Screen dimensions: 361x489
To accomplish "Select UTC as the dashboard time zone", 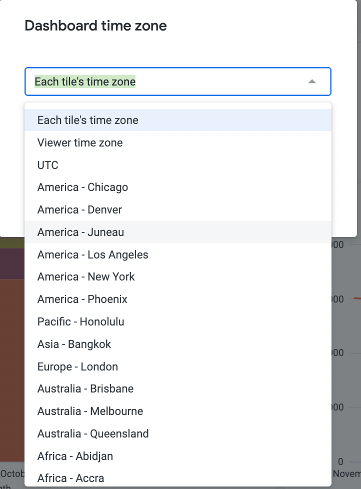I will tap(47, 165).
